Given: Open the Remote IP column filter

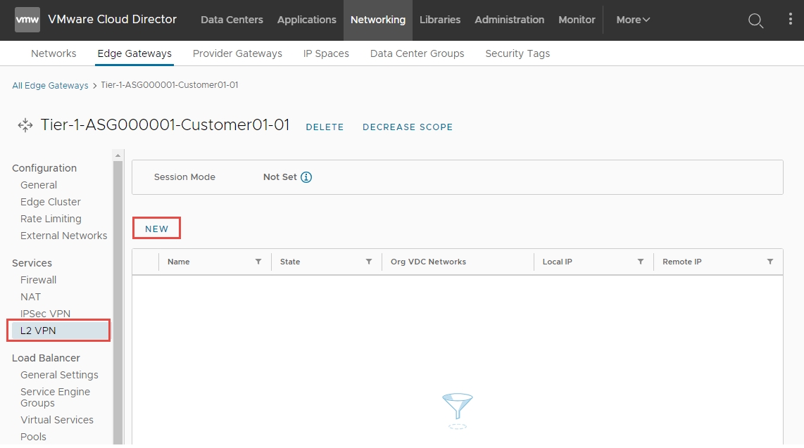Looking at the screenshot, I should (770, 262).
